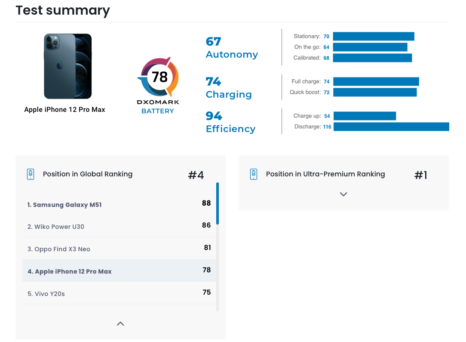The width and height of the screenshot is (466, 342).
Task: Click the #4 global rank number
Action: point(196,175)
